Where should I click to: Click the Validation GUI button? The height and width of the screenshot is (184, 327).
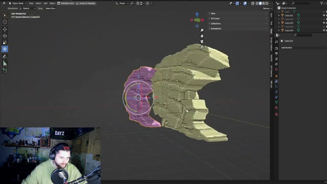point(66,3)
